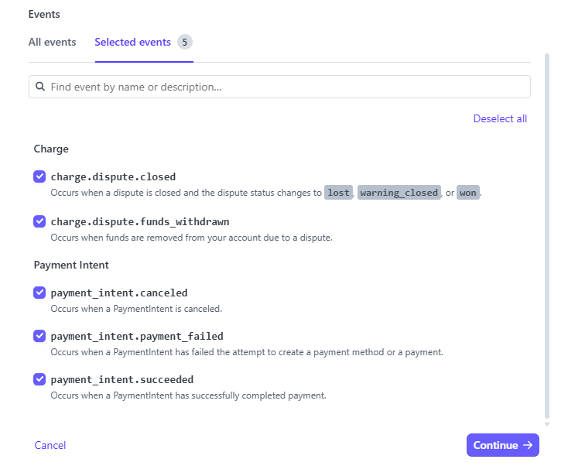The width and height of the screenshot is (585, 469).
Task: Click the magnifying glass search icon
Action: (40, 87)
